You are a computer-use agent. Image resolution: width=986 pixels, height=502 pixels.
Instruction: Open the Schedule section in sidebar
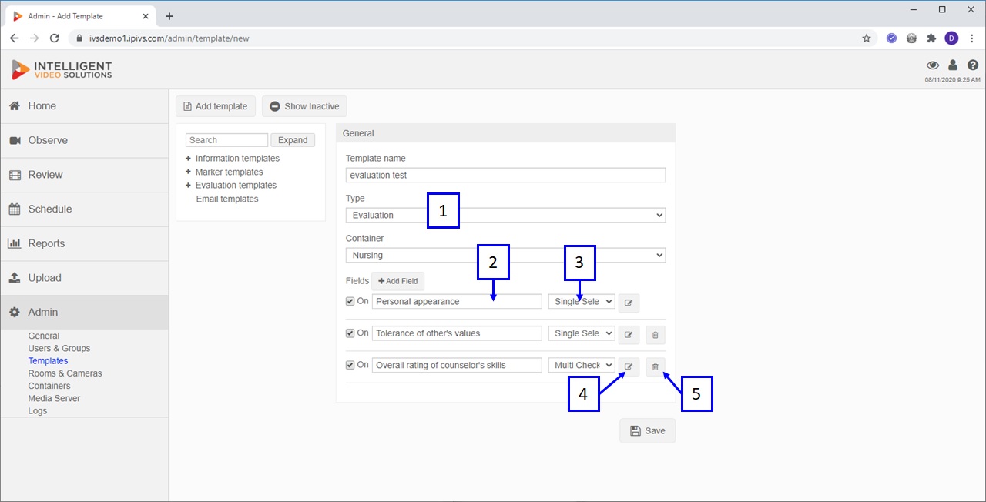[84, 209]
